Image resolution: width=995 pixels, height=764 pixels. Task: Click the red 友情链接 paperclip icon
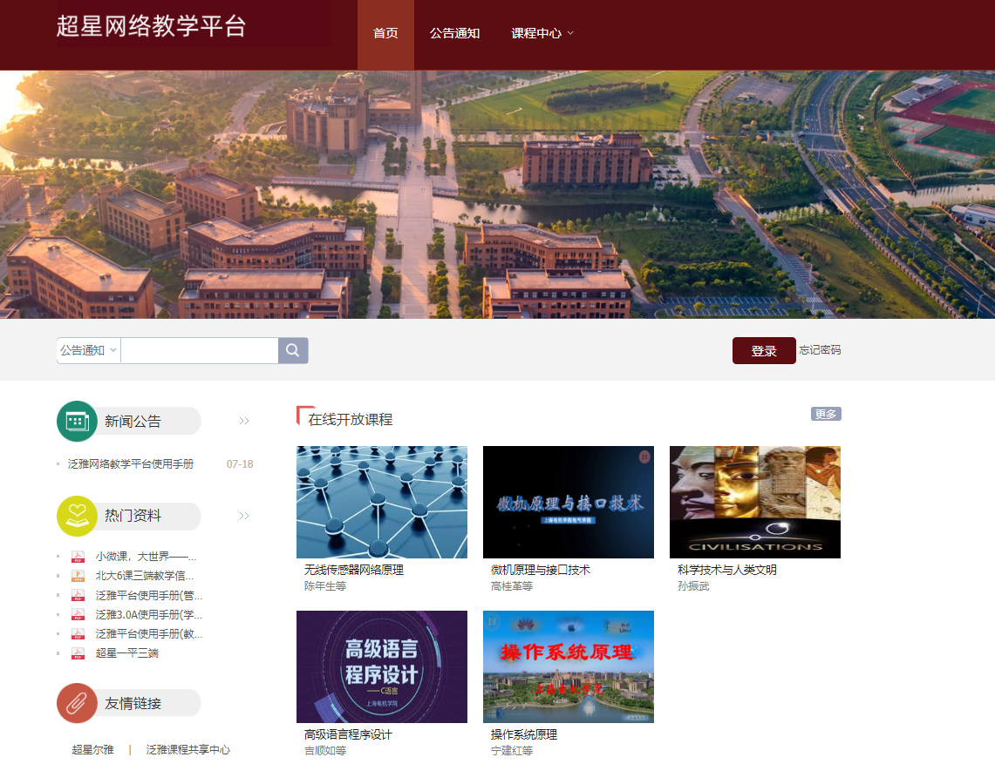(x=77, y=703)
